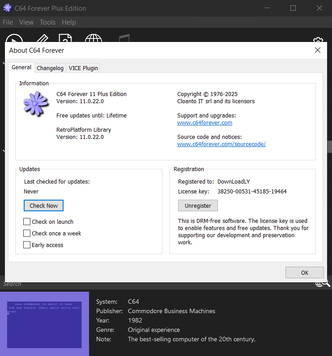Image resolution: width=332 pixels, height=356 pixels.
Task: Open the www.c64forever.com support link
Action: 204,122
